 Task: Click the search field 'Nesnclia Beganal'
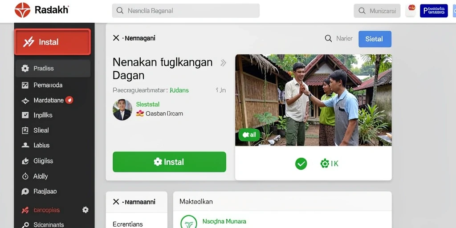click(186, 11)
